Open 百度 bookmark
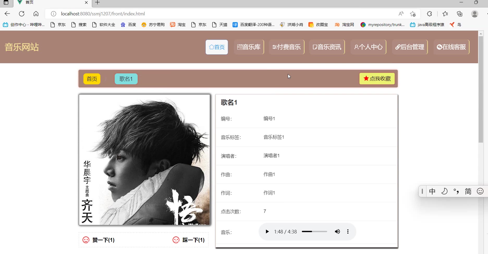The image size is (488, 254). pos(129,25)
